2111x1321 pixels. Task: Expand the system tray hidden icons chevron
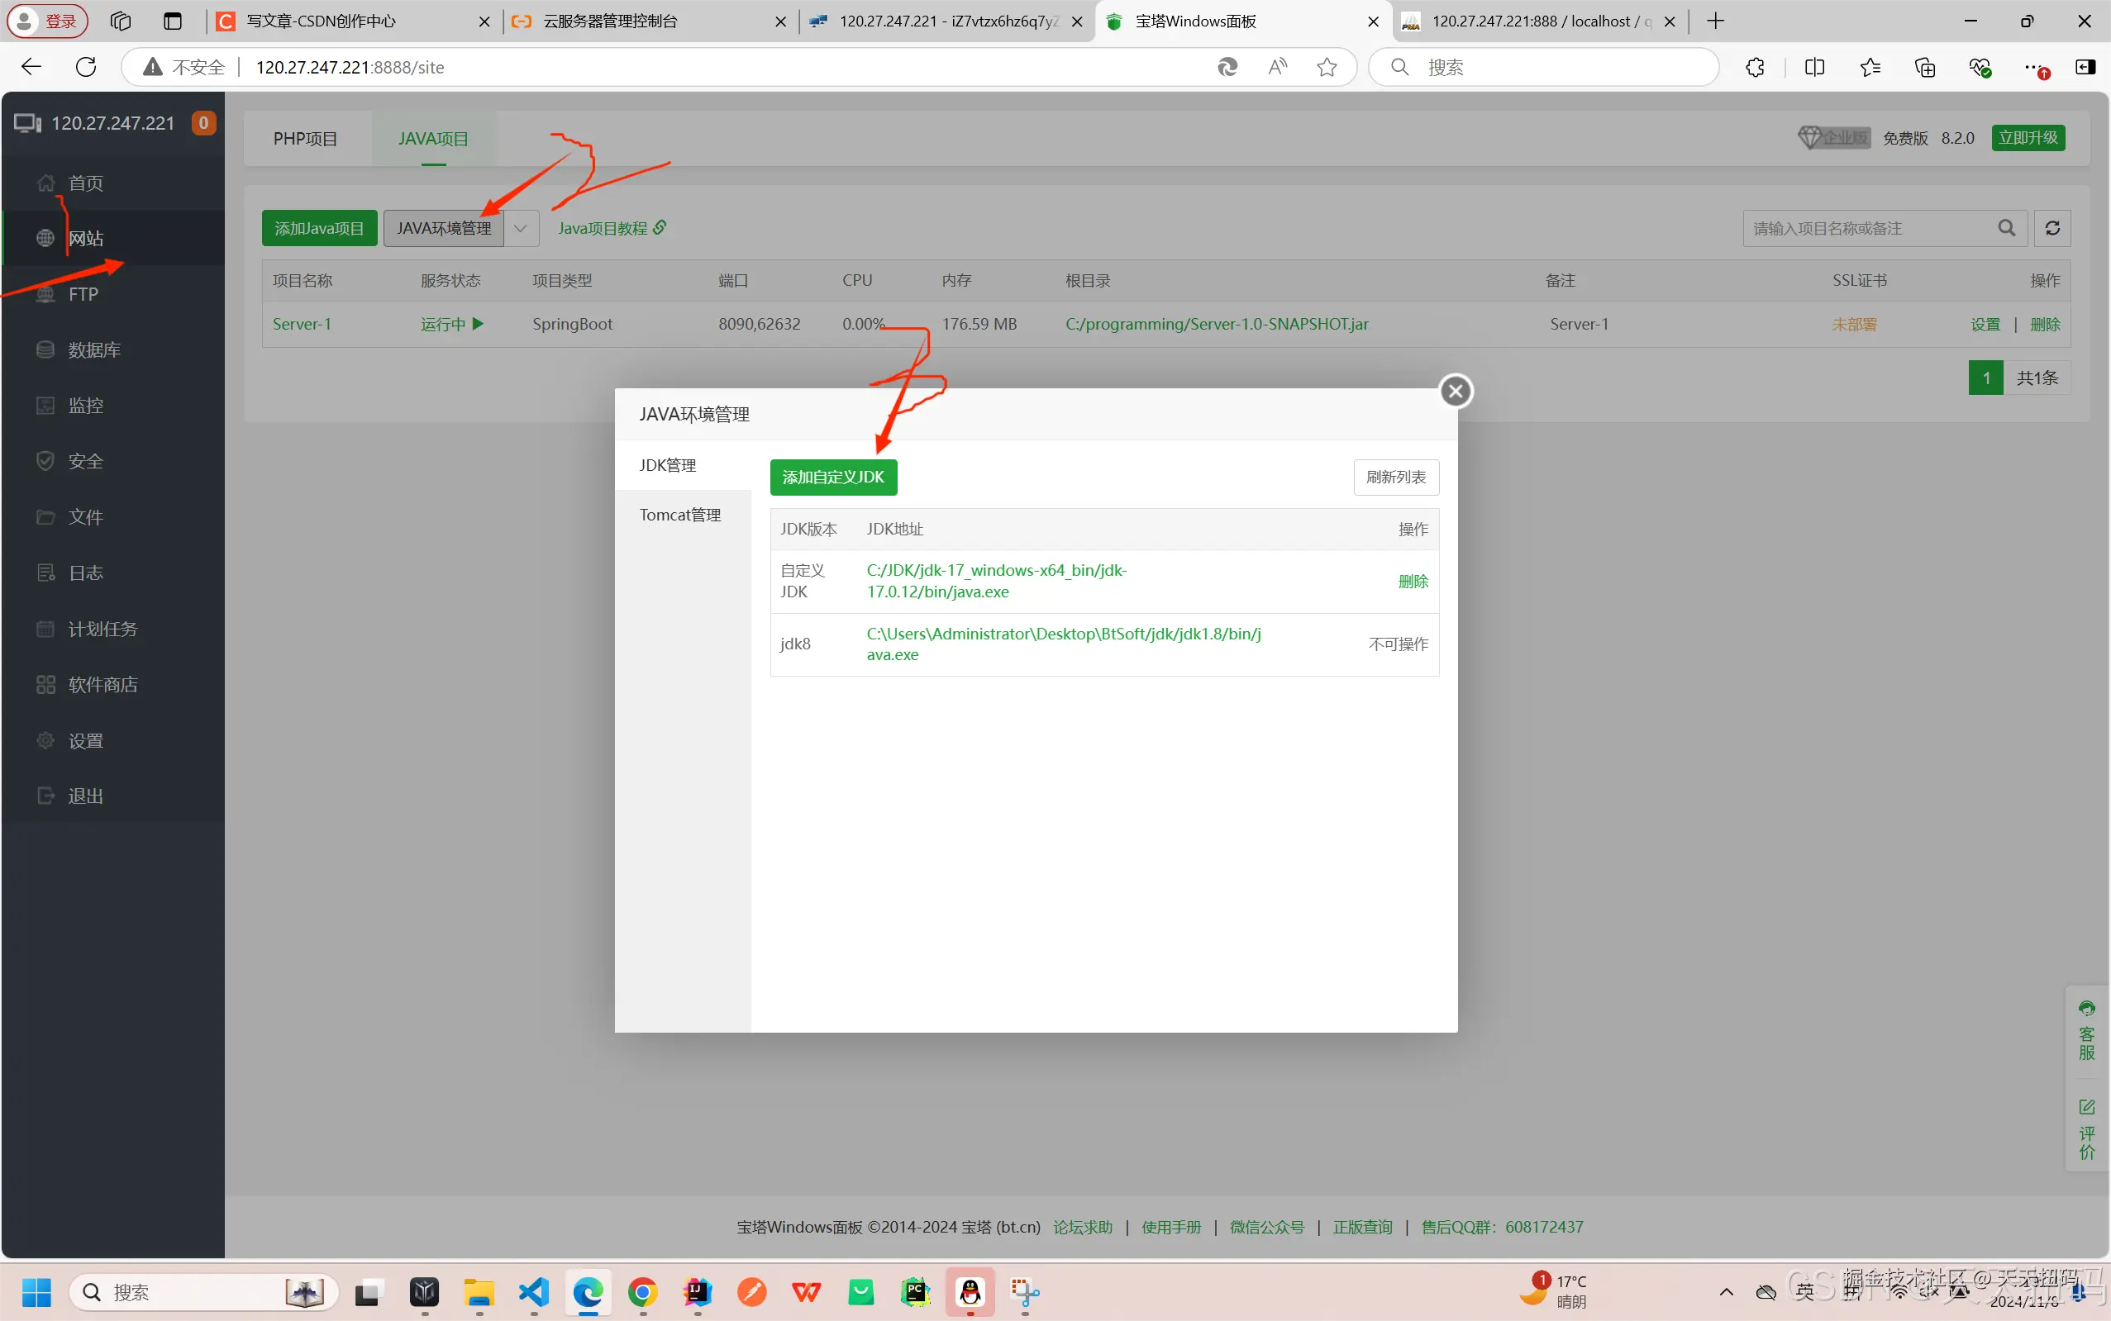pos(1727,1291)
